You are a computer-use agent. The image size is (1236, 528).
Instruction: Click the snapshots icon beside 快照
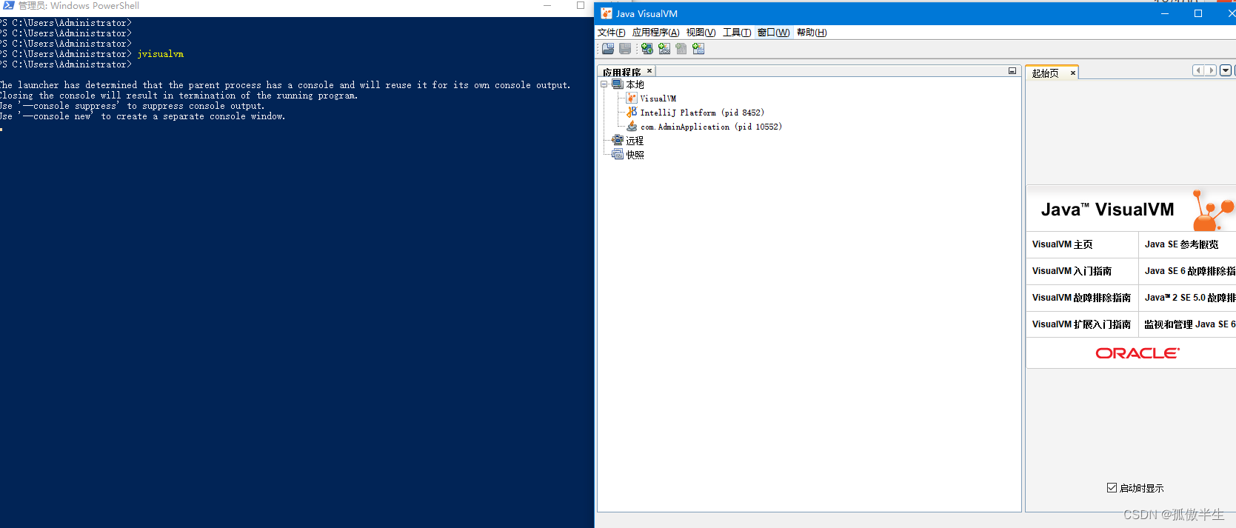[x=618, y=155]
